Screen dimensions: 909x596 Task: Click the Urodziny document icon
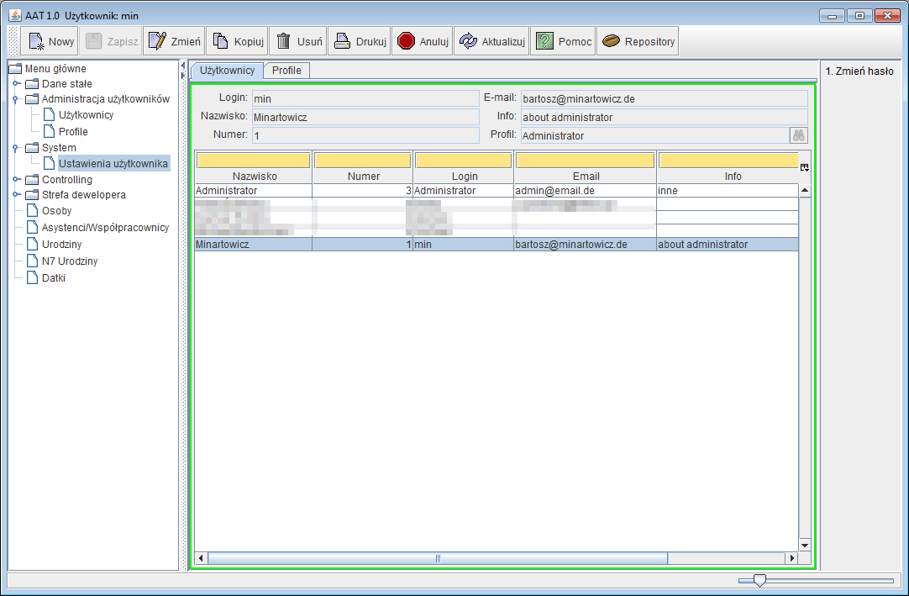[x=33, y=244]
